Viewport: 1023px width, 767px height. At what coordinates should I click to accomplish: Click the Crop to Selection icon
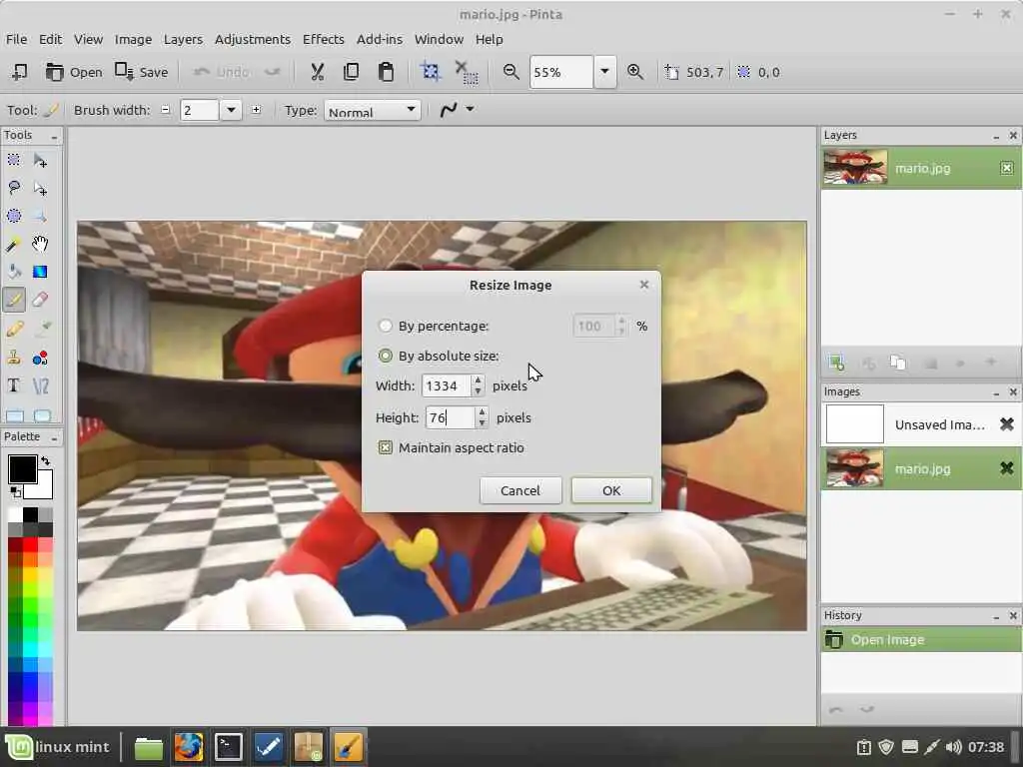[430, 72]
